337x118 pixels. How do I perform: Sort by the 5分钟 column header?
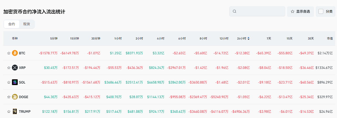pos(54,38)
